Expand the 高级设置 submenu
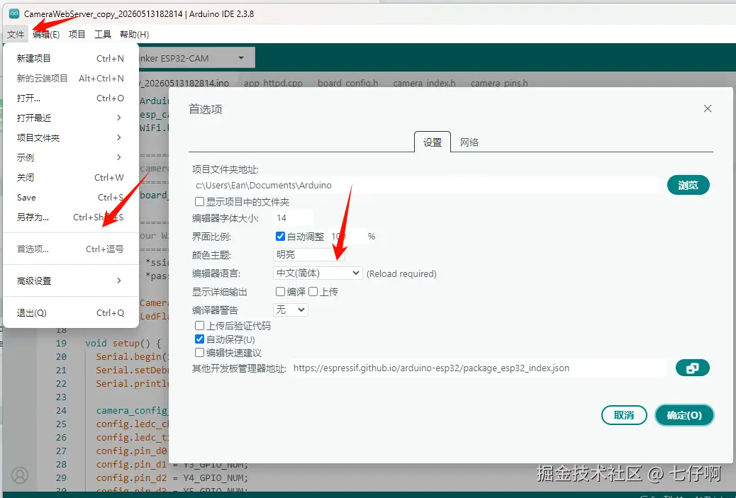The image size is (736, 498). [x=70, y=281]
